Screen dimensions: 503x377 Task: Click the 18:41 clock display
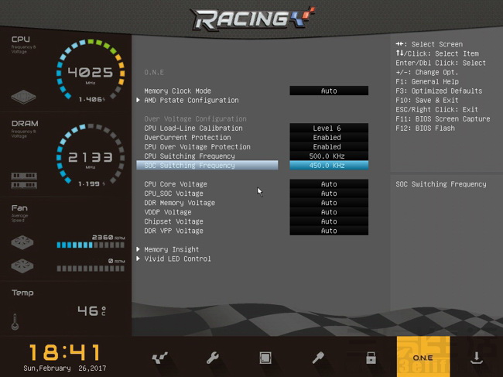(65, 352)
